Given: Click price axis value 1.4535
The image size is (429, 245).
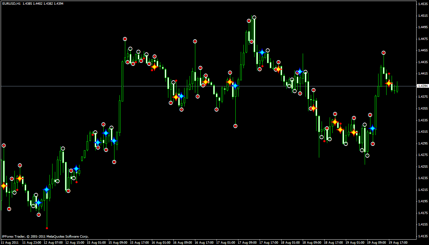Looking at the screenshot, I should (423, 4).
